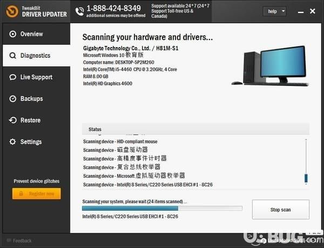Click Prevent device glitches label
324x248 pixels.
[36, 181]
